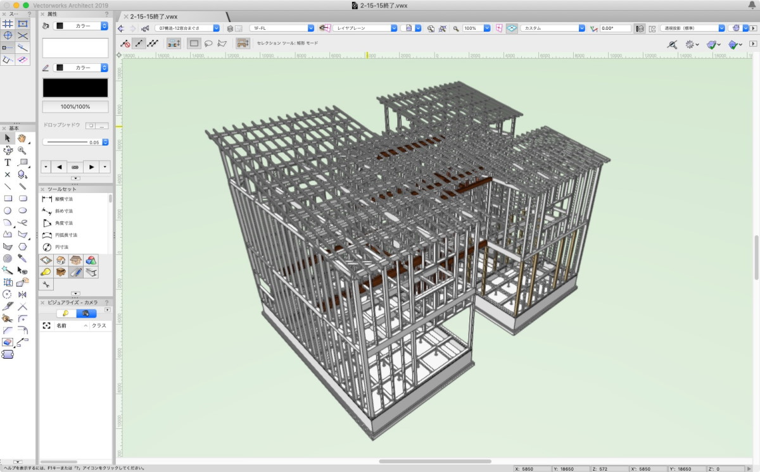
Task: Toggle the Smart Points snapping option
Action: click(x=8, y=47)
